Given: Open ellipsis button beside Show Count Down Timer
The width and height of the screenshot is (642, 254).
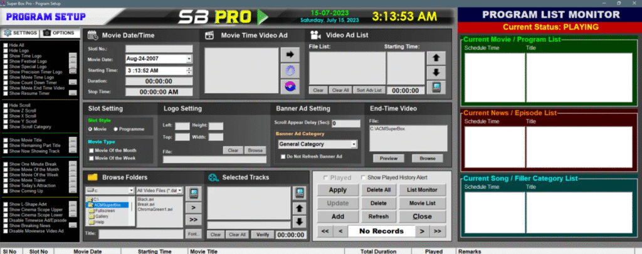Looking at the screenshot, I should click(x=73, y=83).
